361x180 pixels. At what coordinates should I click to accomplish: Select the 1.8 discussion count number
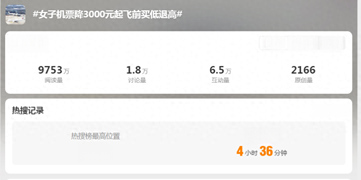coord(133,70)
